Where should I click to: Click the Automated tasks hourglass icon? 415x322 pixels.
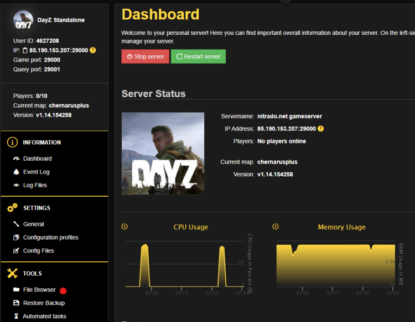click(x=17, y=316)
